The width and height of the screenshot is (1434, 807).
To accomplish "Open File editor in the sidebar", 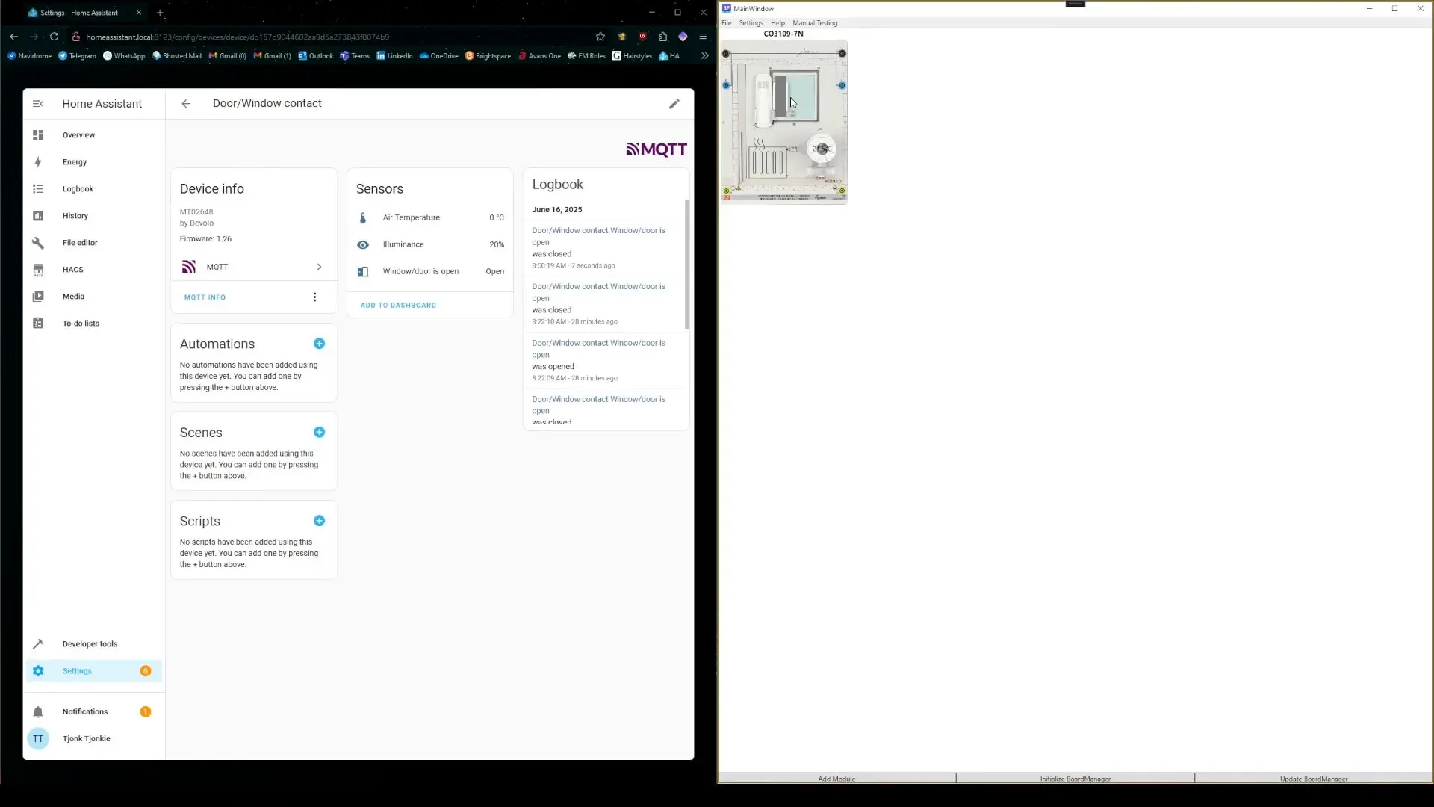I will (93, 243).
